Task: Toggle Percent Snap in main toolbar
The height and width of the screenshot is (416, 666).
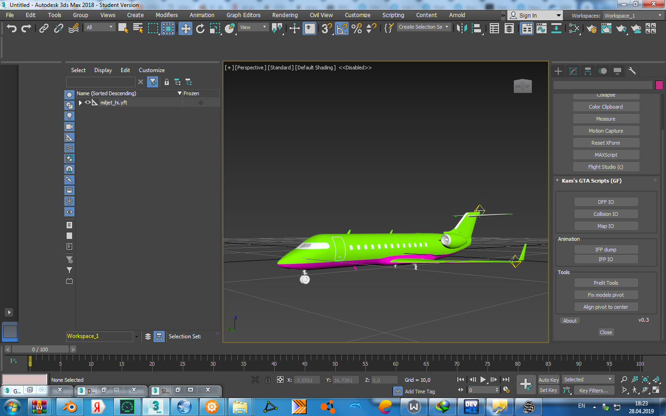Action: pos(357,29)
